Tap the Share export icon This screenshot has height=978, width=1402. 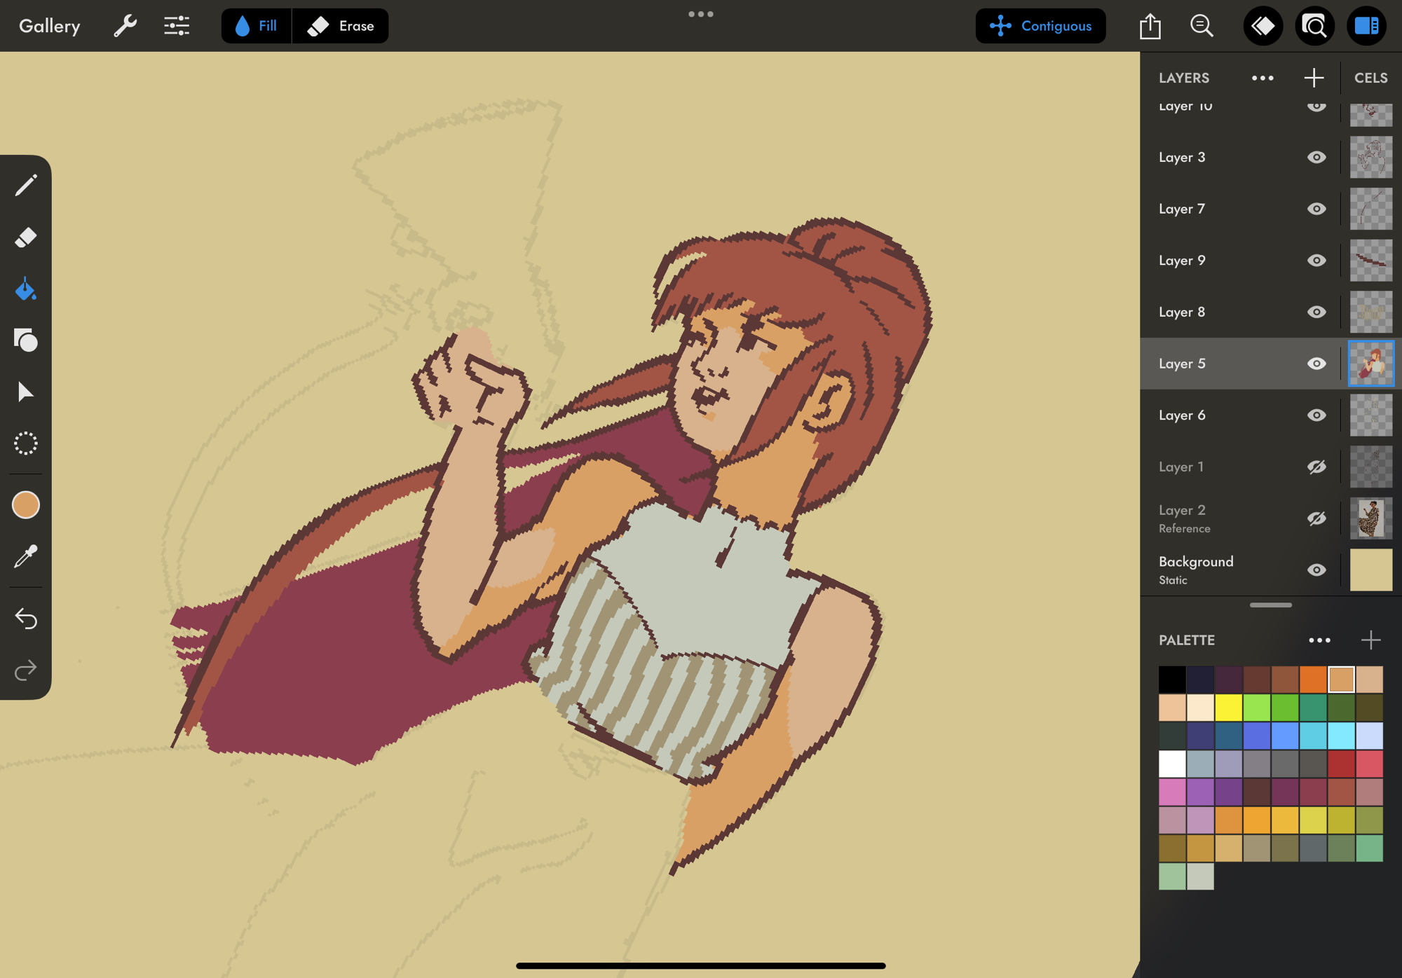point(1150,27)
